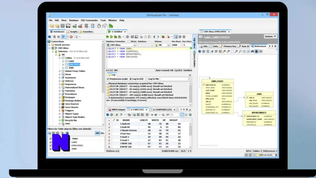Close the 1: Untitled editor tab
The height and width of the screenshot is (178, 316).
(x=125, y=32)
